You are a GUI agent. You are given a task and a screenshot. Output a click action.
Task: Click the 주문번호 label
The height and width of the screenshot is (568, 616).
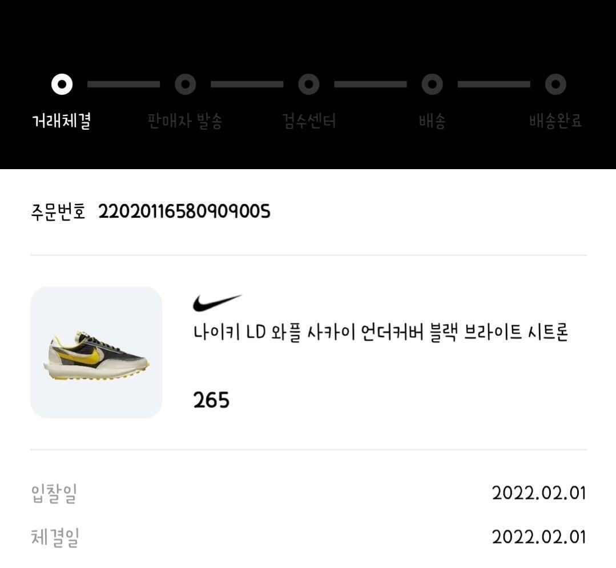click(x=58, y=211)
